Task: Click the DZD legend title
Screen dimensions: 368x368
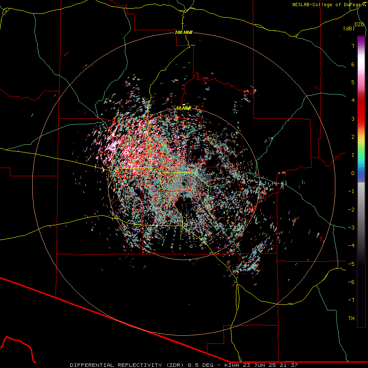Action: (x=359, y=25)
